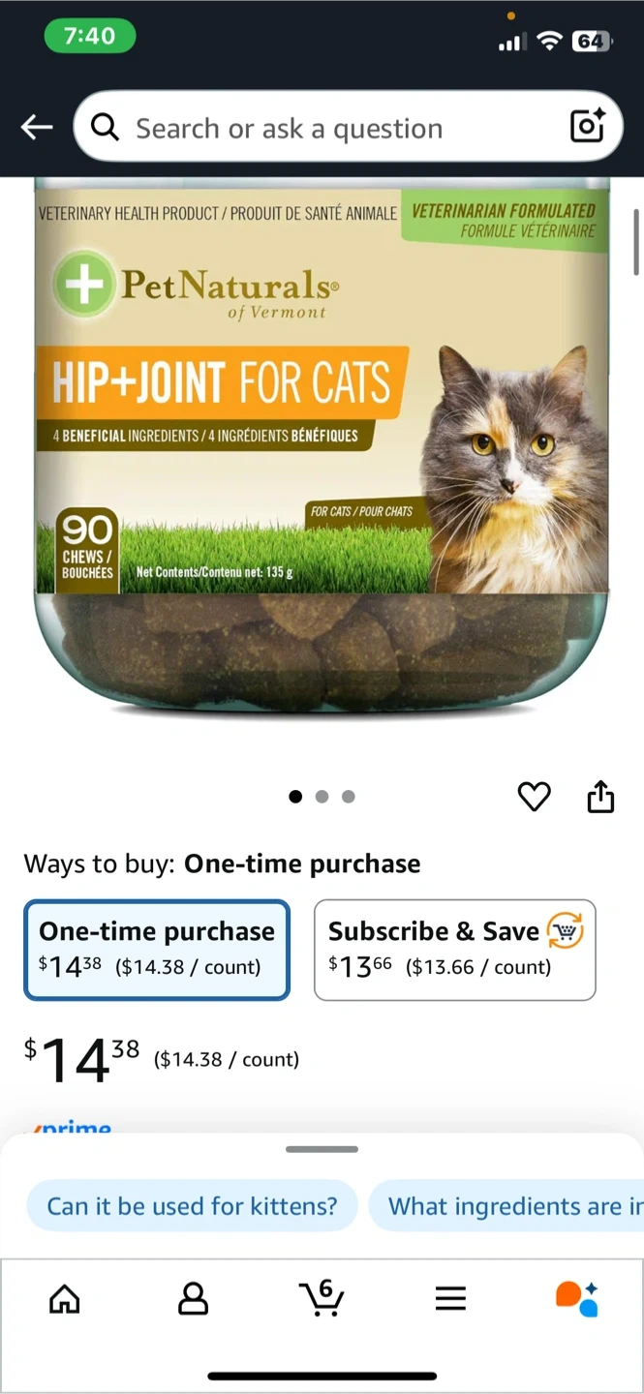The height and width of the screenshot is (1394, 644).
Task: Select One-time purchase option
Action: (157, 950)
